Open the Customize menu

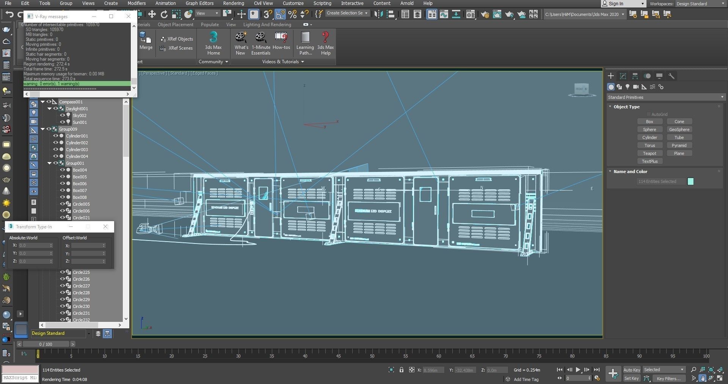[293, 3]
